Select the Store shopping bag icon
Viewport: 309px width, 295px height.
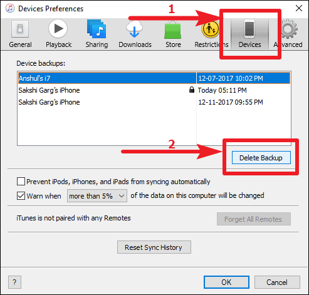click(173, 29)
